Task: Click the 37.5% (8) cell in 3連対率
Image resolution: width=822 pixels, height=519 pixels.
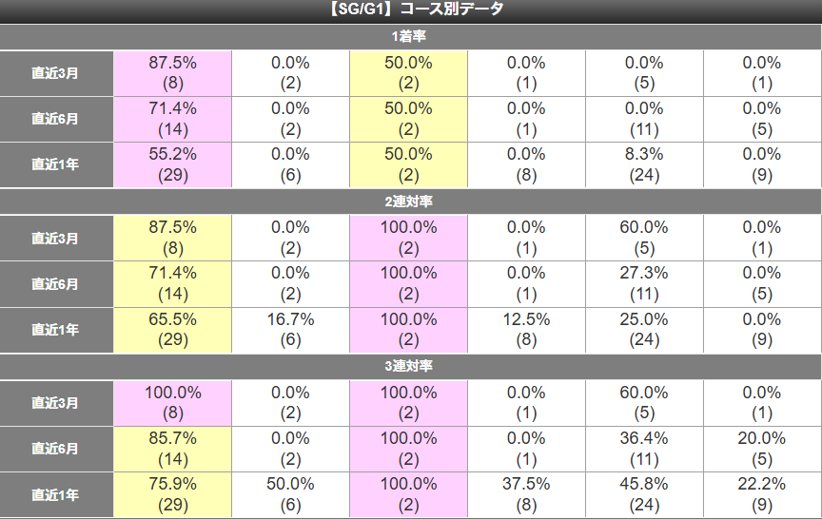Action: pyautogui.click(x=526, y=495)
